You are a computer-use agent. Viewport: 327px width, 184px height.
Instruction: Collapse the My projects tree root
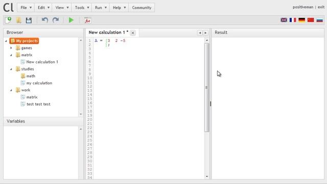(x=6, y=41)
